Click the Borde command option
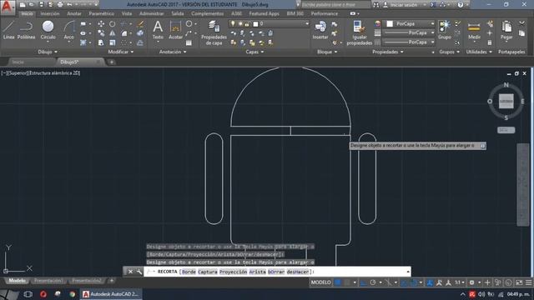 coord(189,272)
